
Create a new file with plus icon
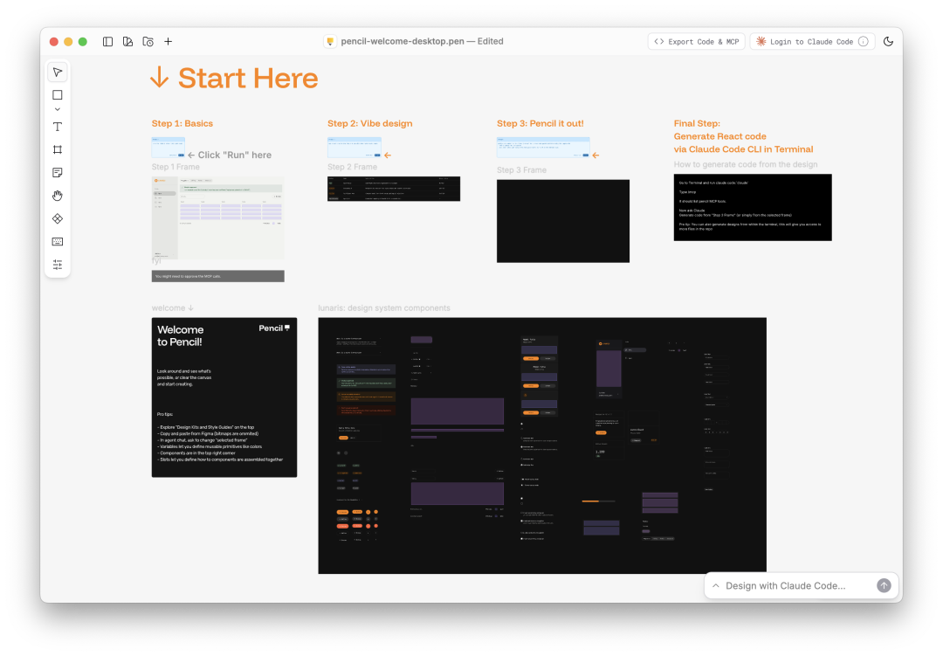coord(169,41)
